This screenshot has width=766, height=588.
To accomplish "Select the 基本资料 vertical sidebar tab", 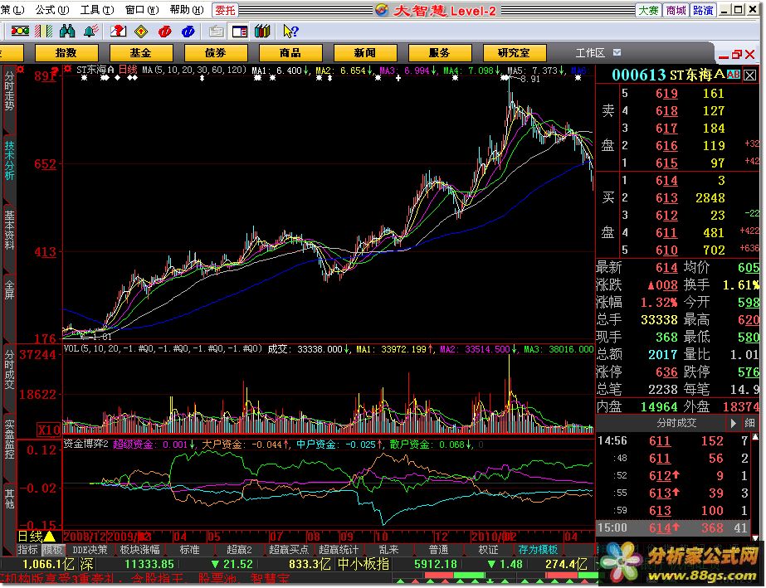I will click(9, 230).
